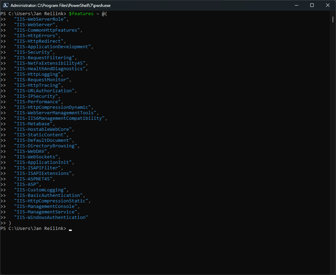The image size is (336, 275).
Task: Click the "IIS-WebDAV" string
Action: point(31,151)
